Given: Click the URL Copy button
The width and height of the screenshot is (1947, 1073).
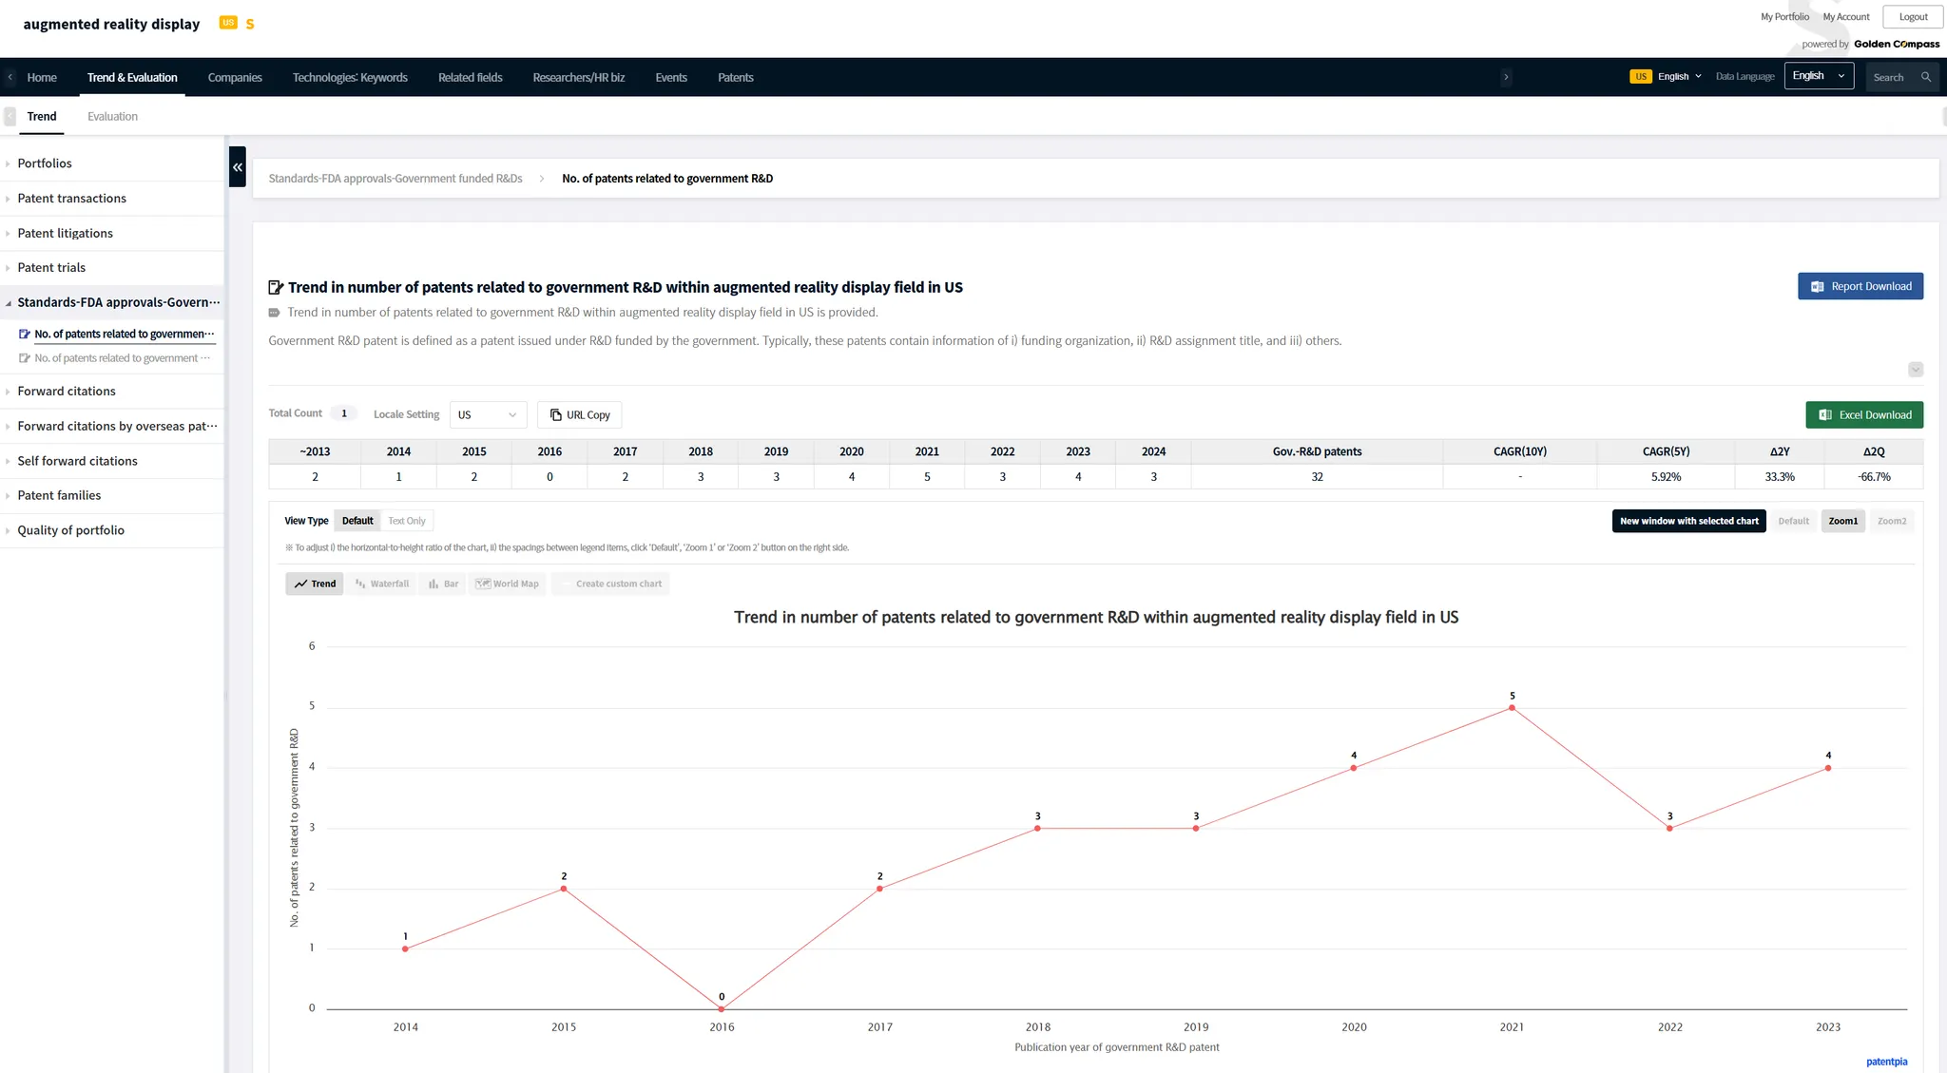Looking at the screenshot, I should point(579,414).
